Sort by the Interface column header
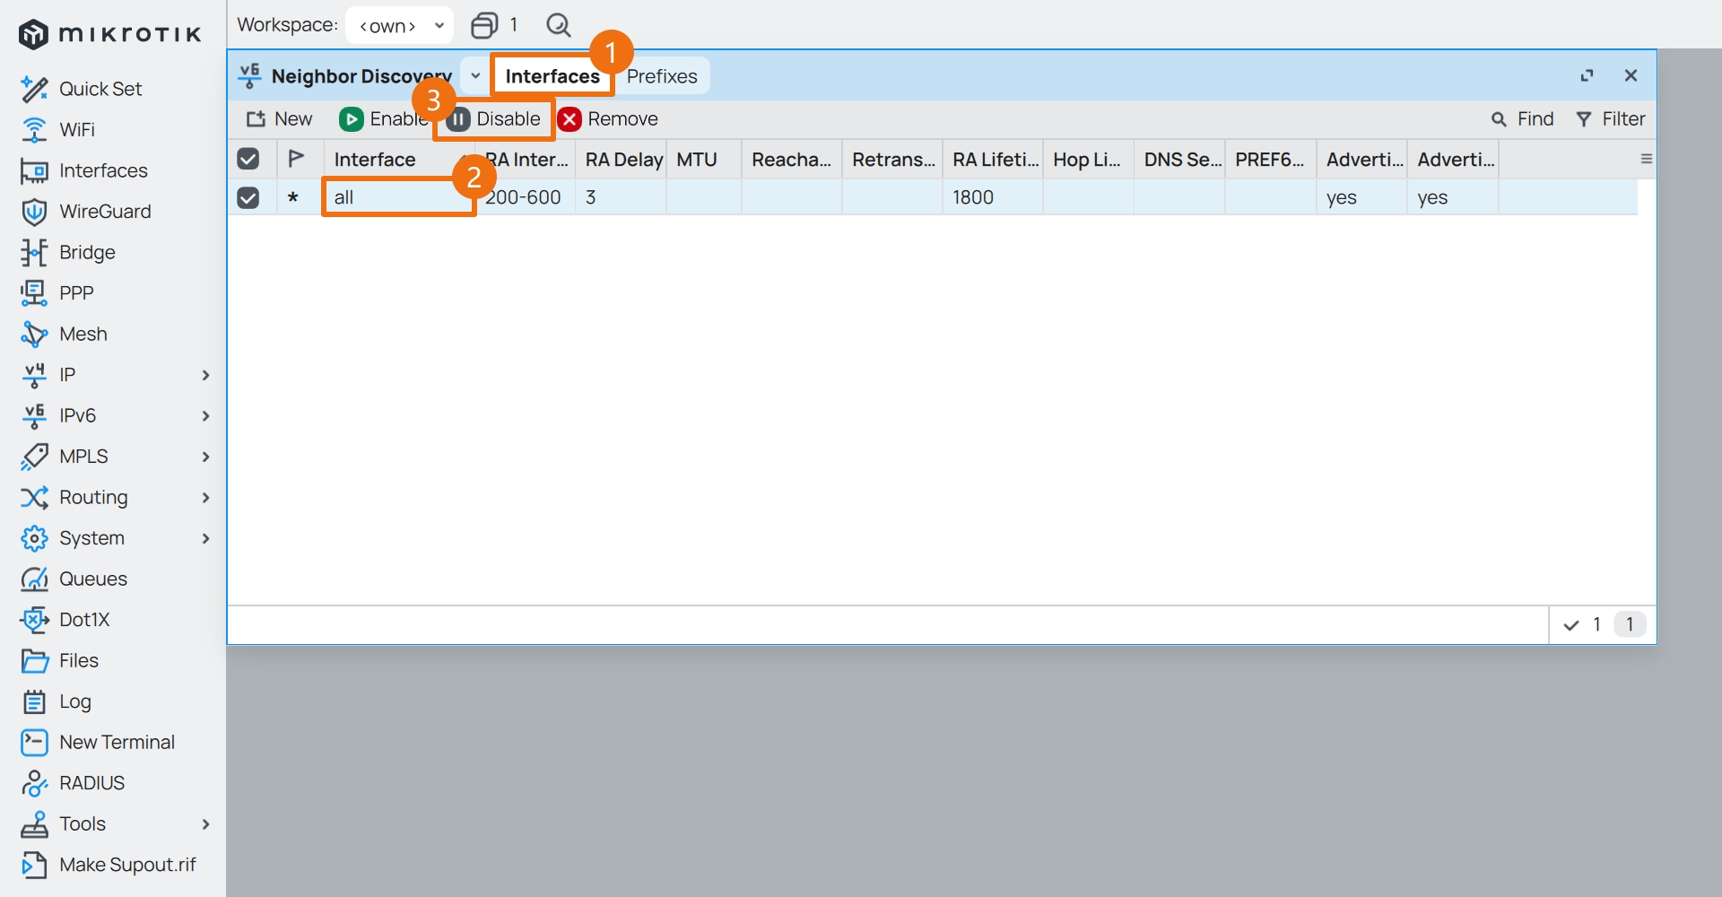This screenshot has width=1722, height=897. pyautogui.click(x=398, y=160)
